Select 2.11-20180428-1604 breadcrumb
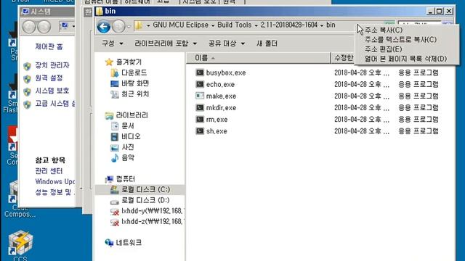 click(x=289, y=25)
